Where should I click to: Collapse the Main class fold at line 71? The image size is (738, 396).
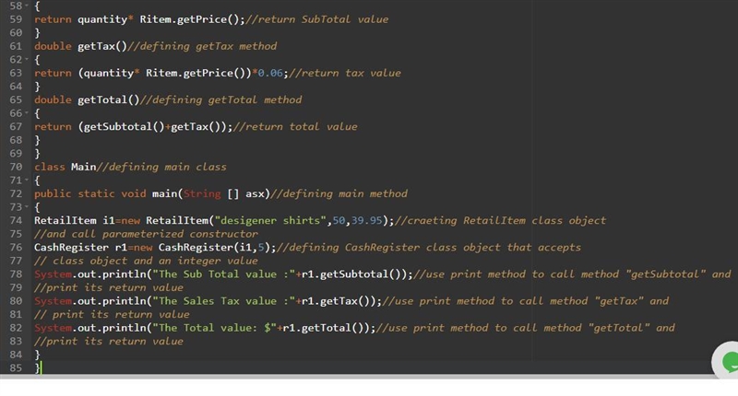pos(27,181)
